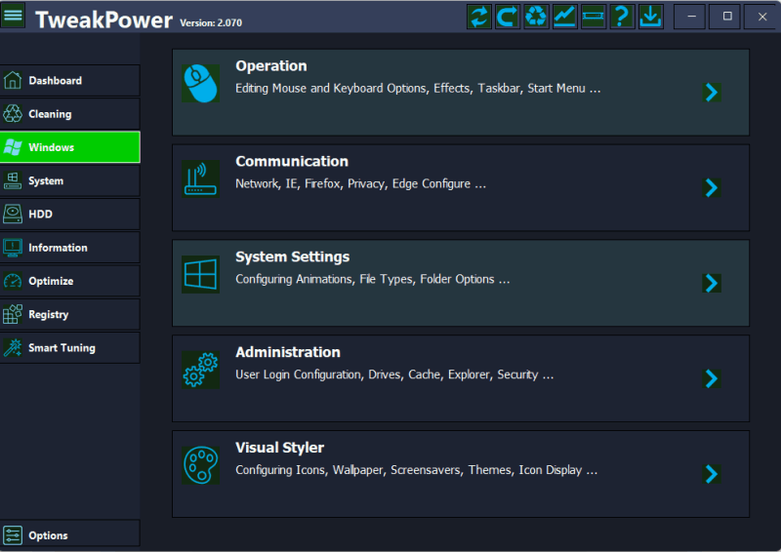781x552 pixels.
Task: Switch to the Cleaning sidebar tab
Action: [x=69, y=114]
